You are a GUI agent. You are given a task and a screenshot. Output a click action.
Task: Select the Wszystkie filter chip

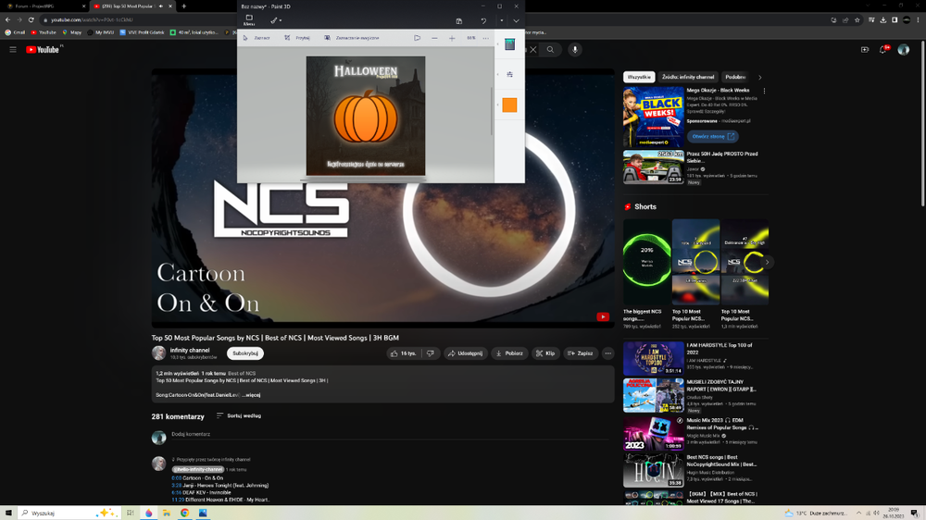pyautogui.click(x=639, y=77)
